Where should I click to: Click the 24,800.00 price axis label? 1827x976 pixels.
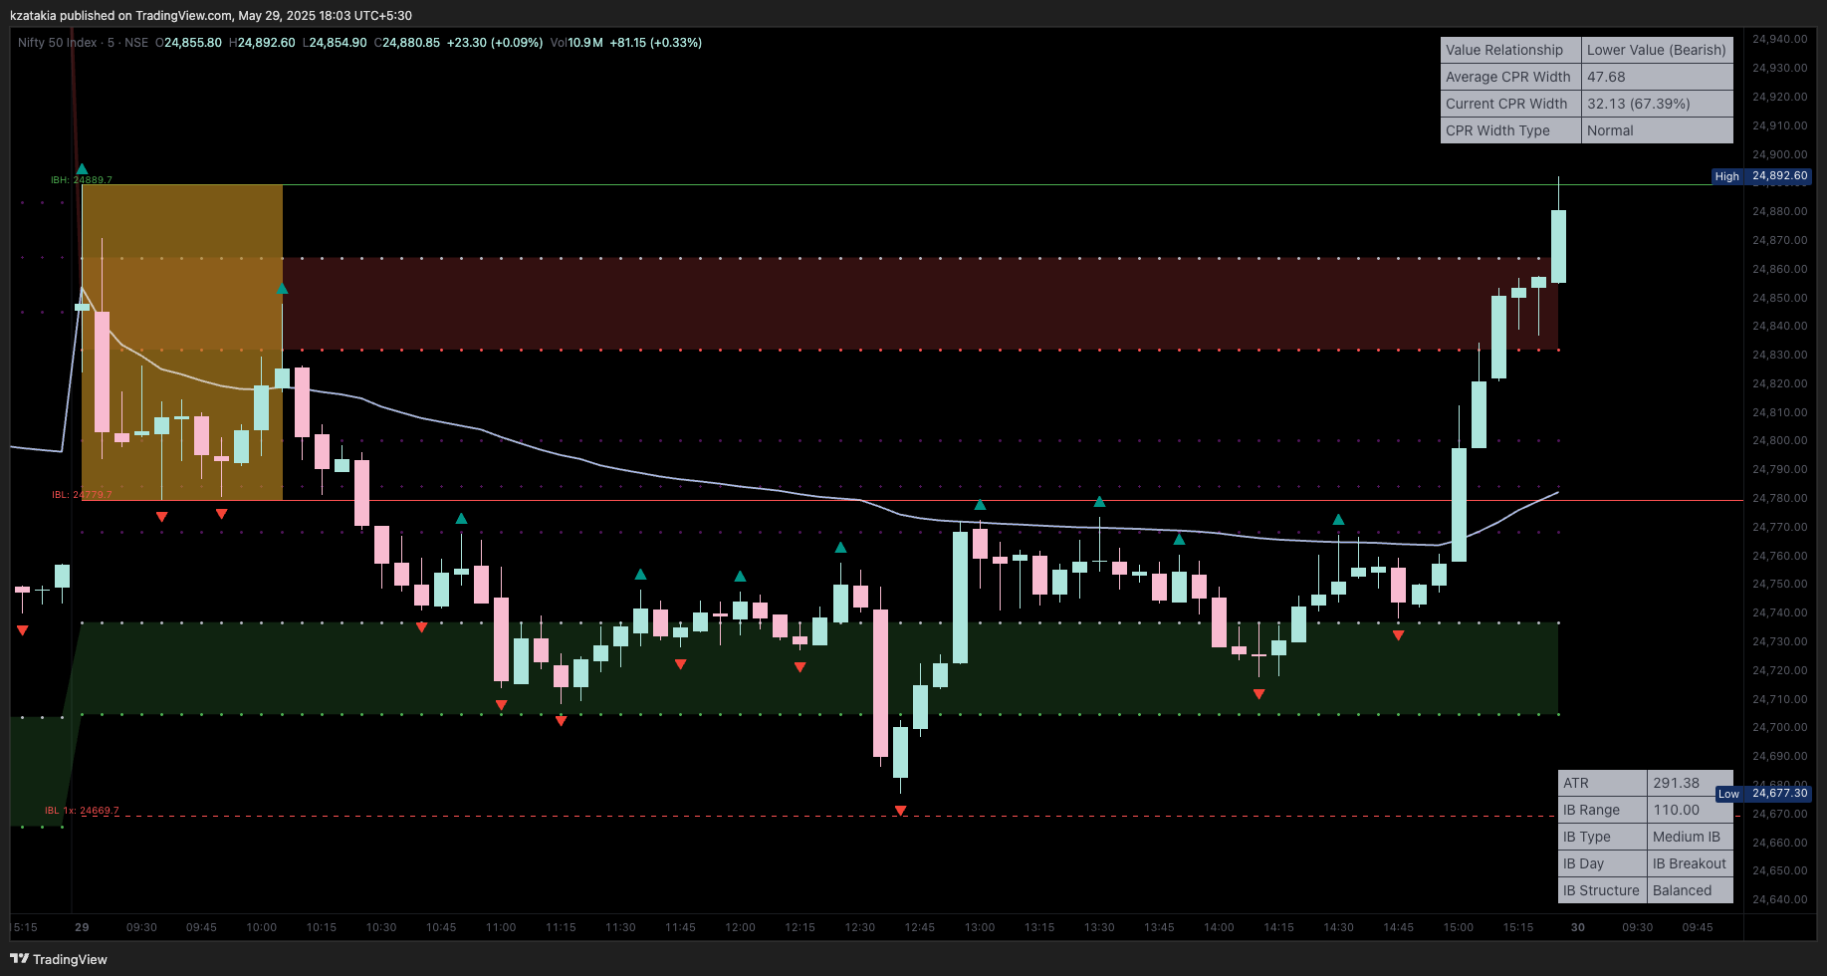[1780, 440]
